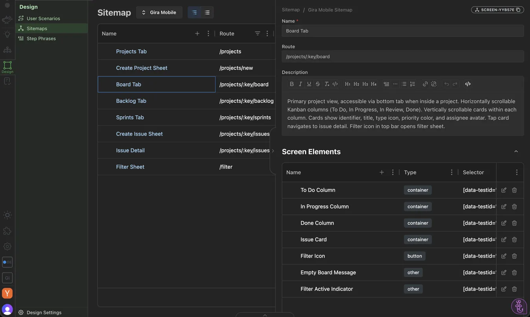Viewport: 530px width, 317px height.
Task: Open the gear settings icon in left rail
Action: [x=7, y=247]
